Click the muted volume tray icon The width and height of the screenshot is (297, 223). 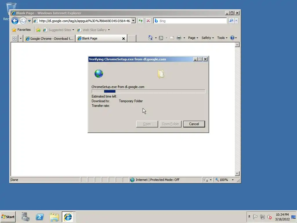coord(269,217)
